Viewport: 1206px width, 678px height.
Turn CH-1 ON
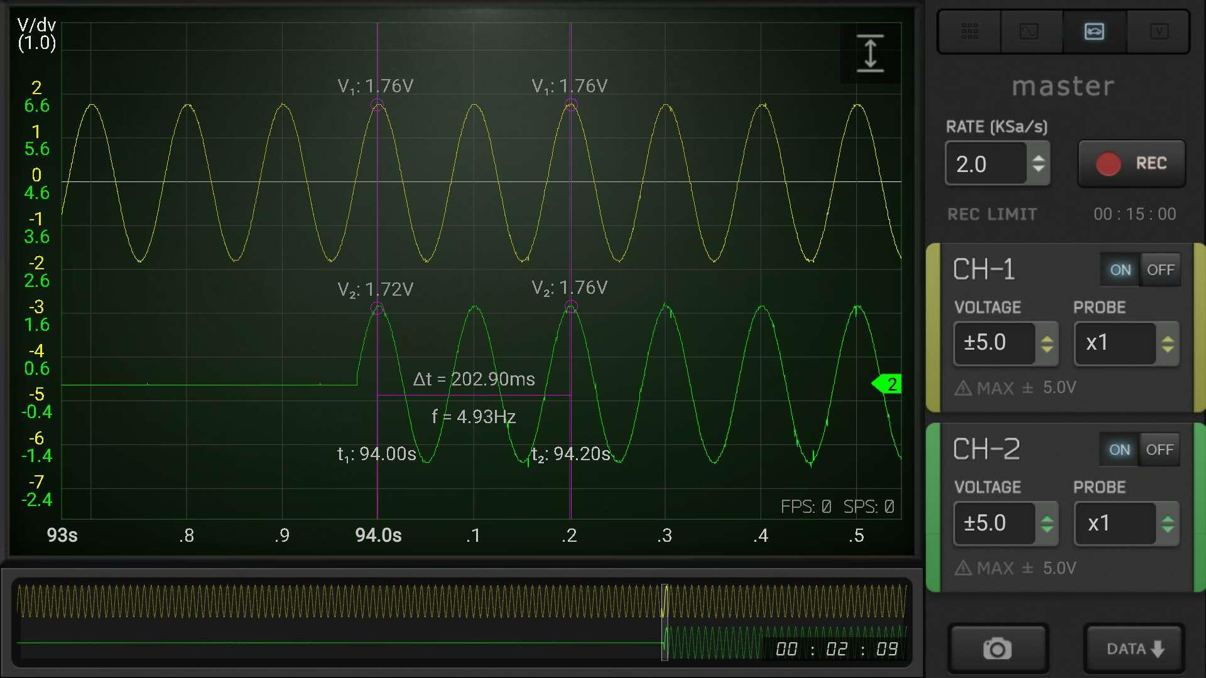(1120, 270)
